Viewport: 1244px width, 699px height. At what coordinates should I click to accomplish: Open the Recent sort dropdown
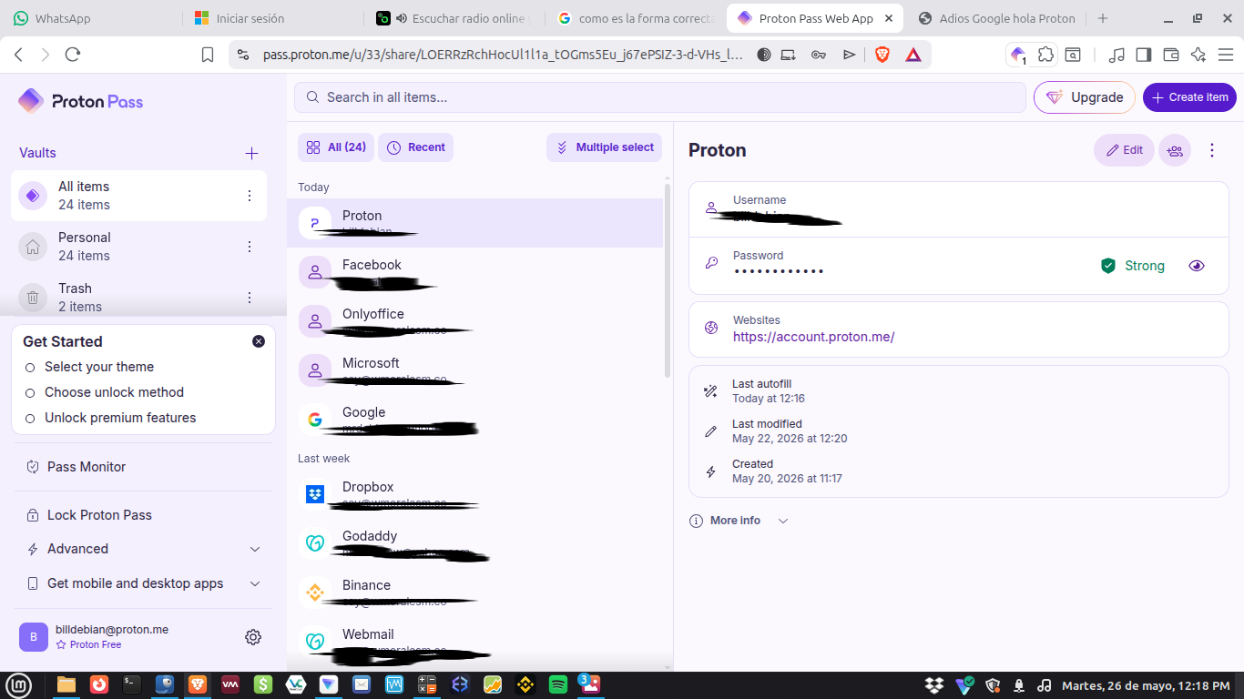click(x=415, y=147)
